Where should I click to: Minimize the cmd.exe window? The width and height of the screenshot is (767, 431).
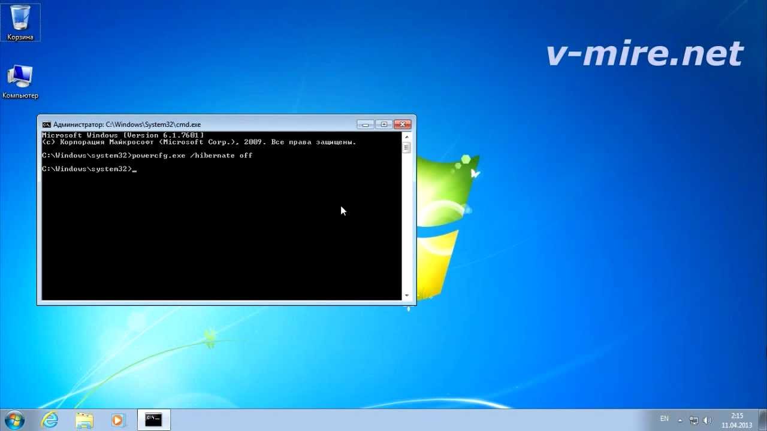tap(366, 125)
